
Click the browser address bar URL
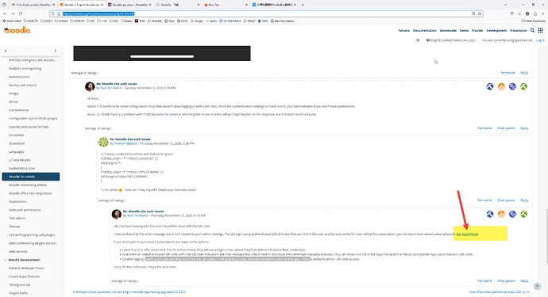265,13
